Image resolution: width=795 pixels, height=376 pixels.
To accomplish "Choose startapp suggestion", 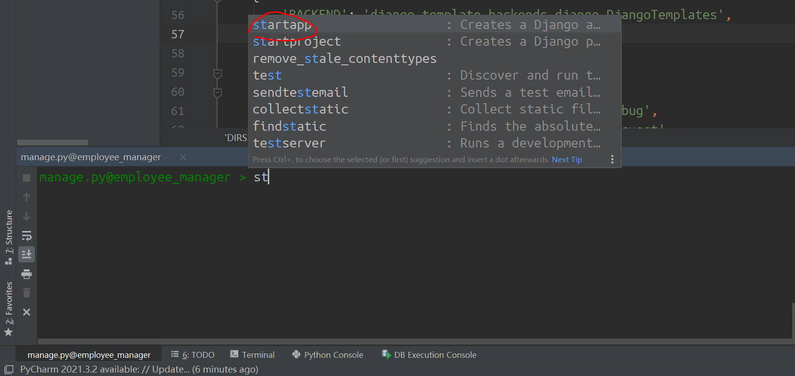I will click(x=435, y=25).
